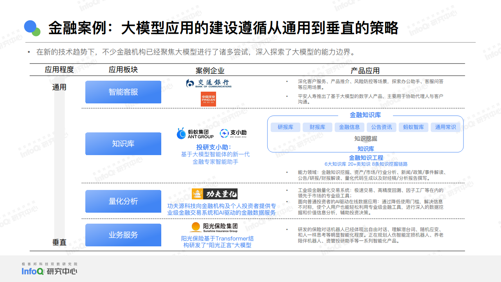Click the 金融知识库 heading
This screenshot has width=501, height=282.
click(365, 115)
